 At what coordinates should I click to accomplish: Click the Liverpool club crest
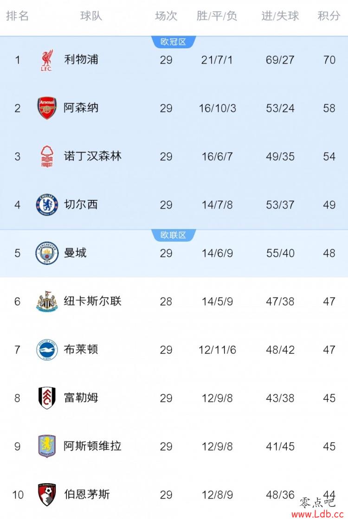point(47,60)
